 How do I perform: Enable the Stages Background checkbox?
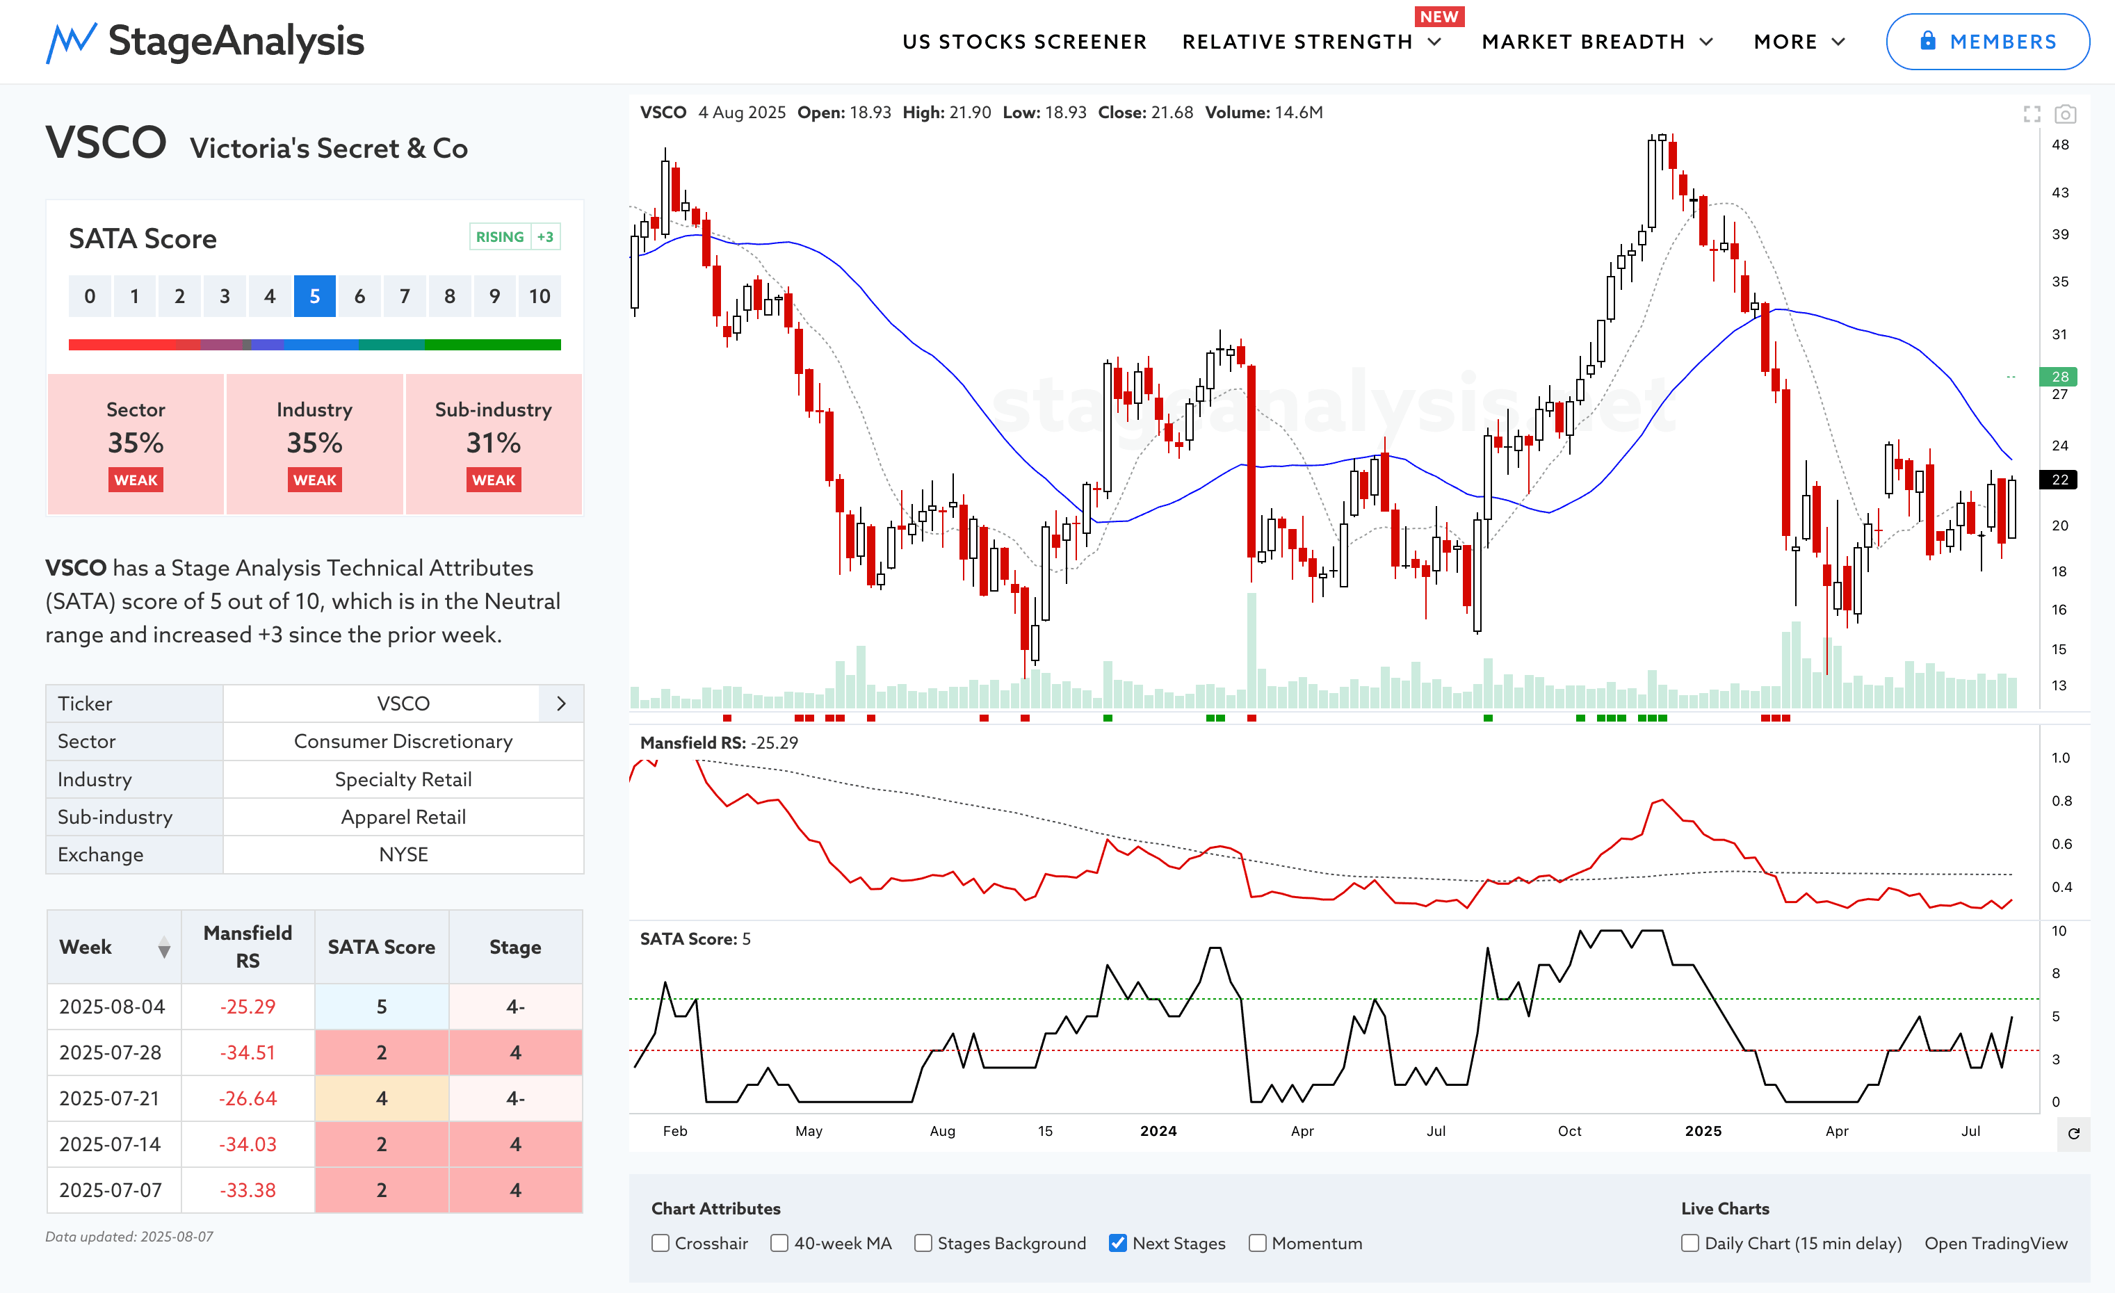click(923, 1242)
